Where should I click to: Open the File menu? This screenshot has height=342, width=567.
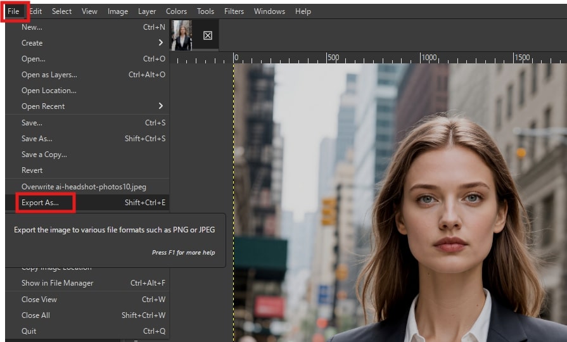13,11
